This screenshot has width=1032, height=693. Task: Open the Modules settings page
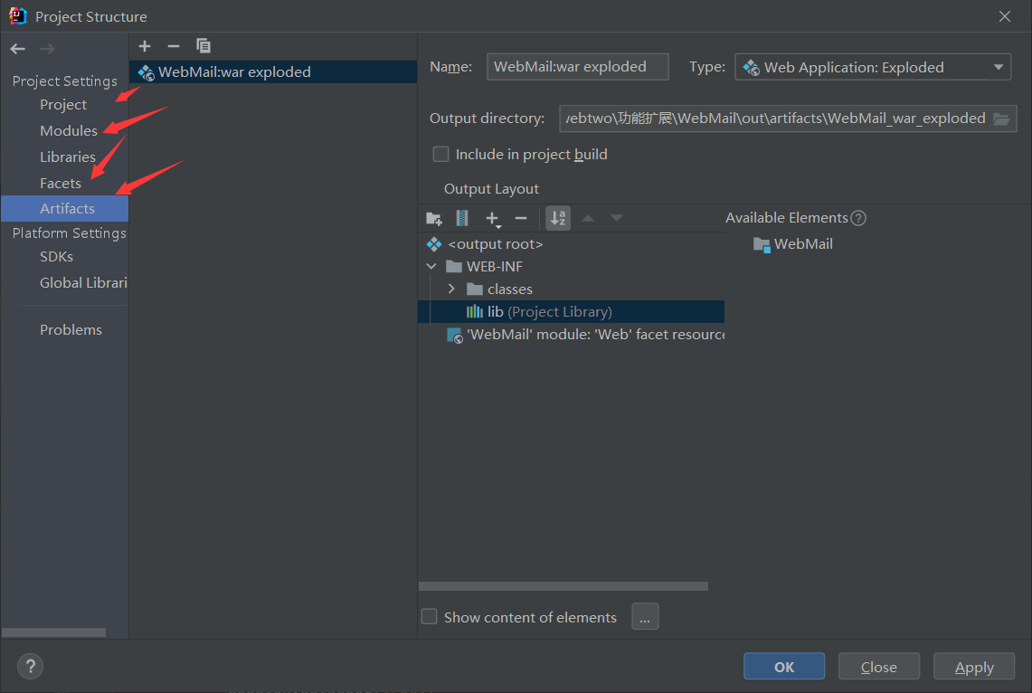(69, 131)
